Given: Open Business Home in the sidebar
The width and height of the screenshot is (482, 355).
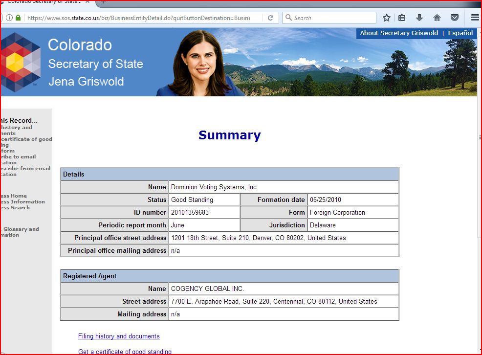Looking at the screenshot, I should (x=14, y=196).
